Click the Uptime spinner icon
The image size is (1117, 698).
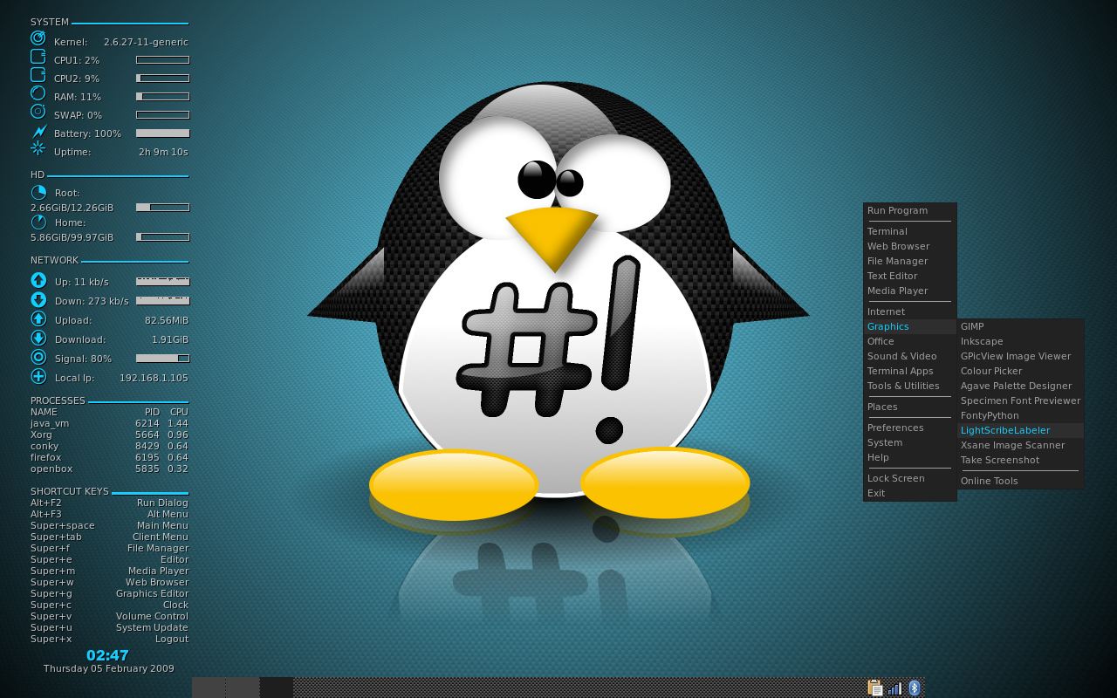click(x=38, y=147)
